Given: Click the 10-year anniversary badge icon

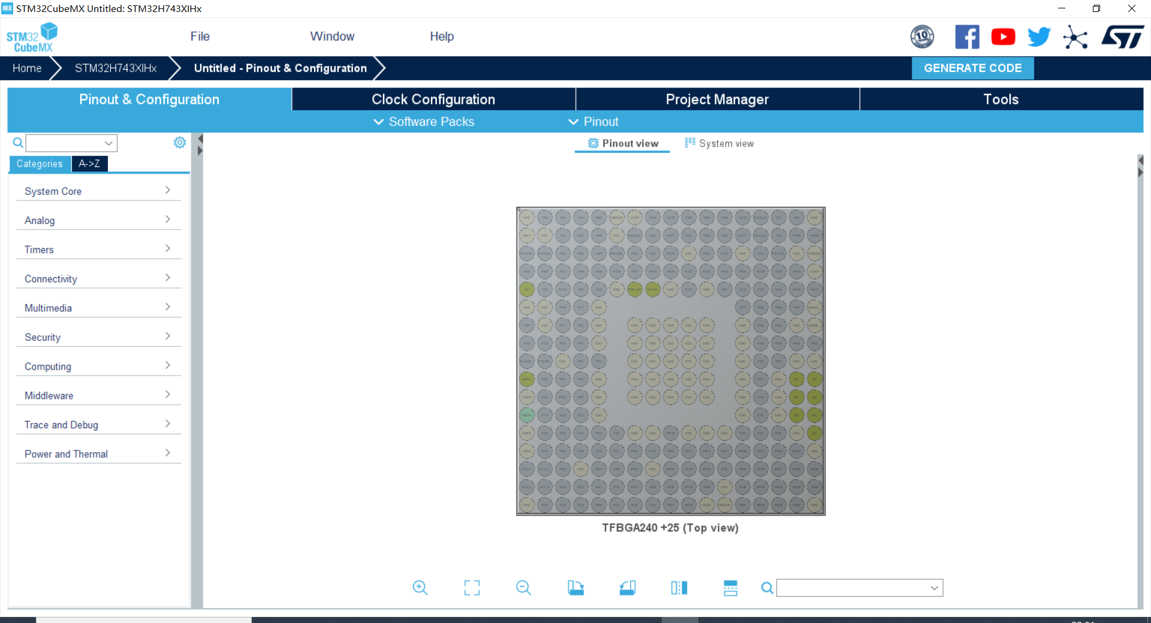Looking at the screenshot, I should tap(922, 37).
